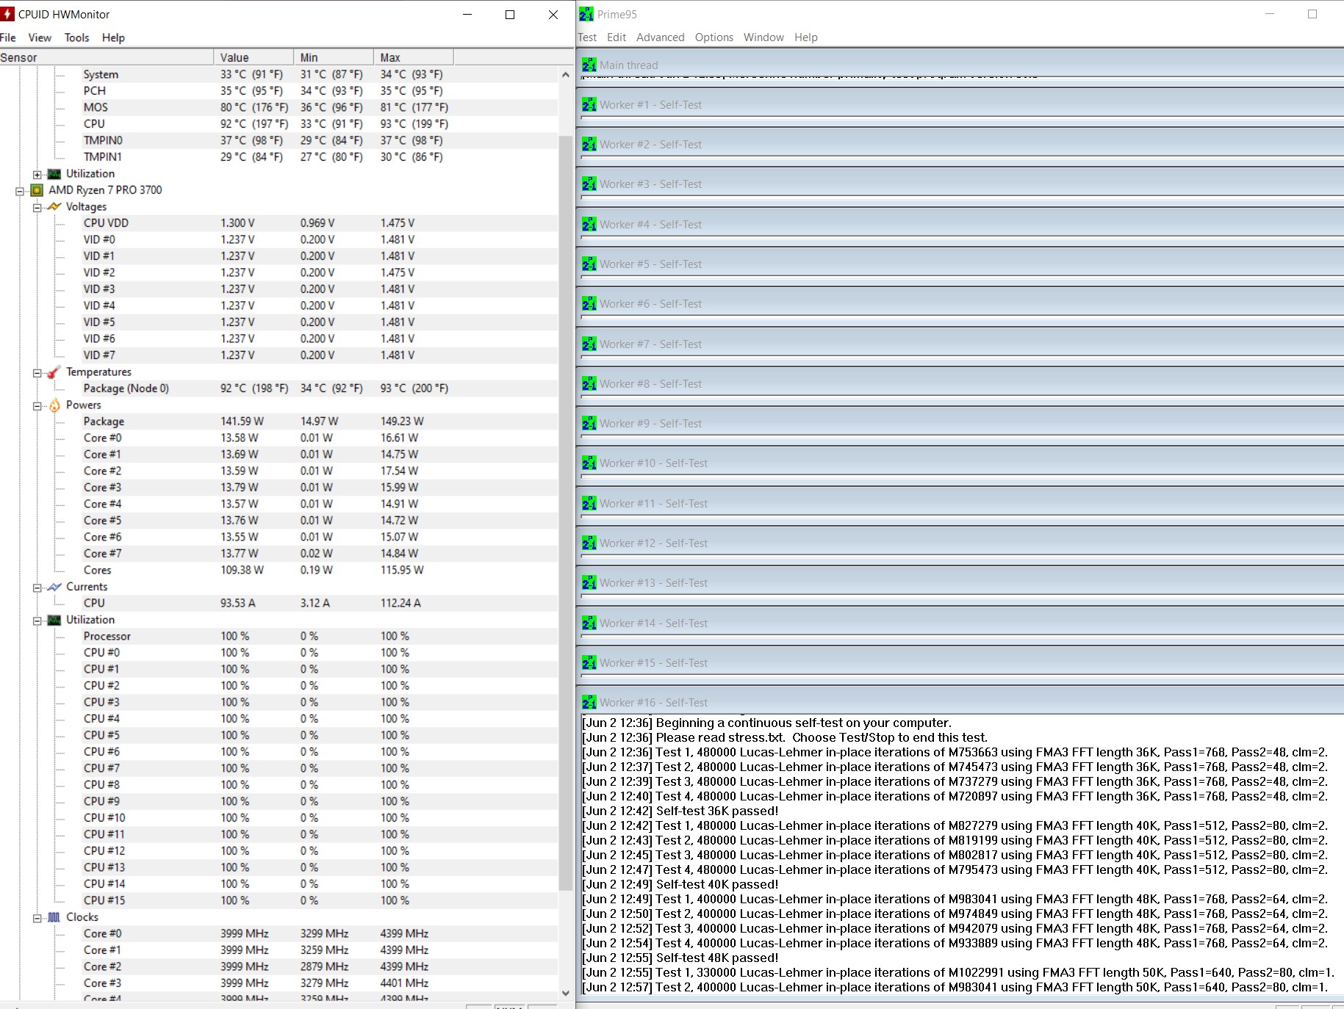Click the Worker #2 Self-Test window icon
This screenshot has width=1344, height=1009.
click(589, 144)
